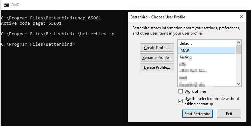251x126 pixels.
Task: Click the Work offline label text
Action: pos(195,91)
